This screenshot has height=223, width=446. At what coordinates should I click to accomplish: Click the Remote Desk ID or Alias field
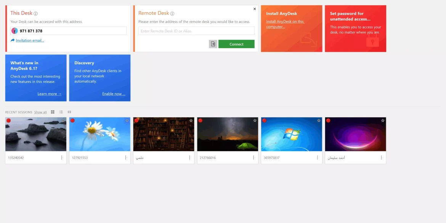[196, 31]
